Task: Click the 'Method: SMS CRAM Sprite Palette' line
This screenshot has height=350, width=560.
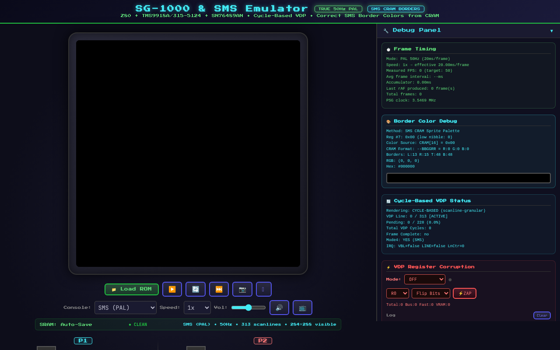Action: (x=423, y=131)
